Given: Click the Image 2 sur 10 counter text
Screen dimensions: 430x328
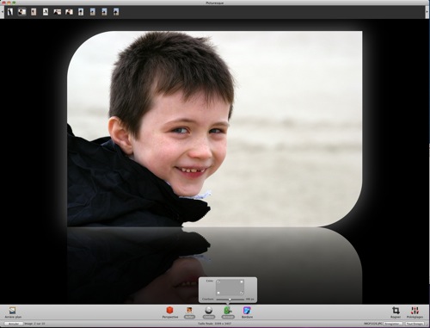Looking at the screenshot, I should point(34,324).
